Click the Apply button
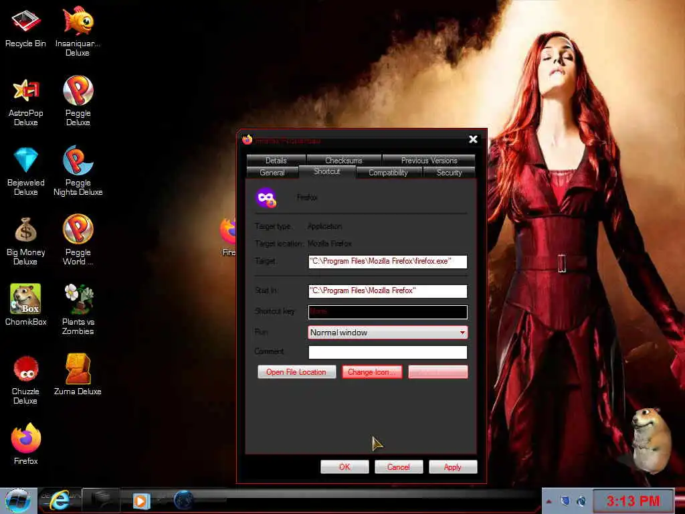 point(453,466)
